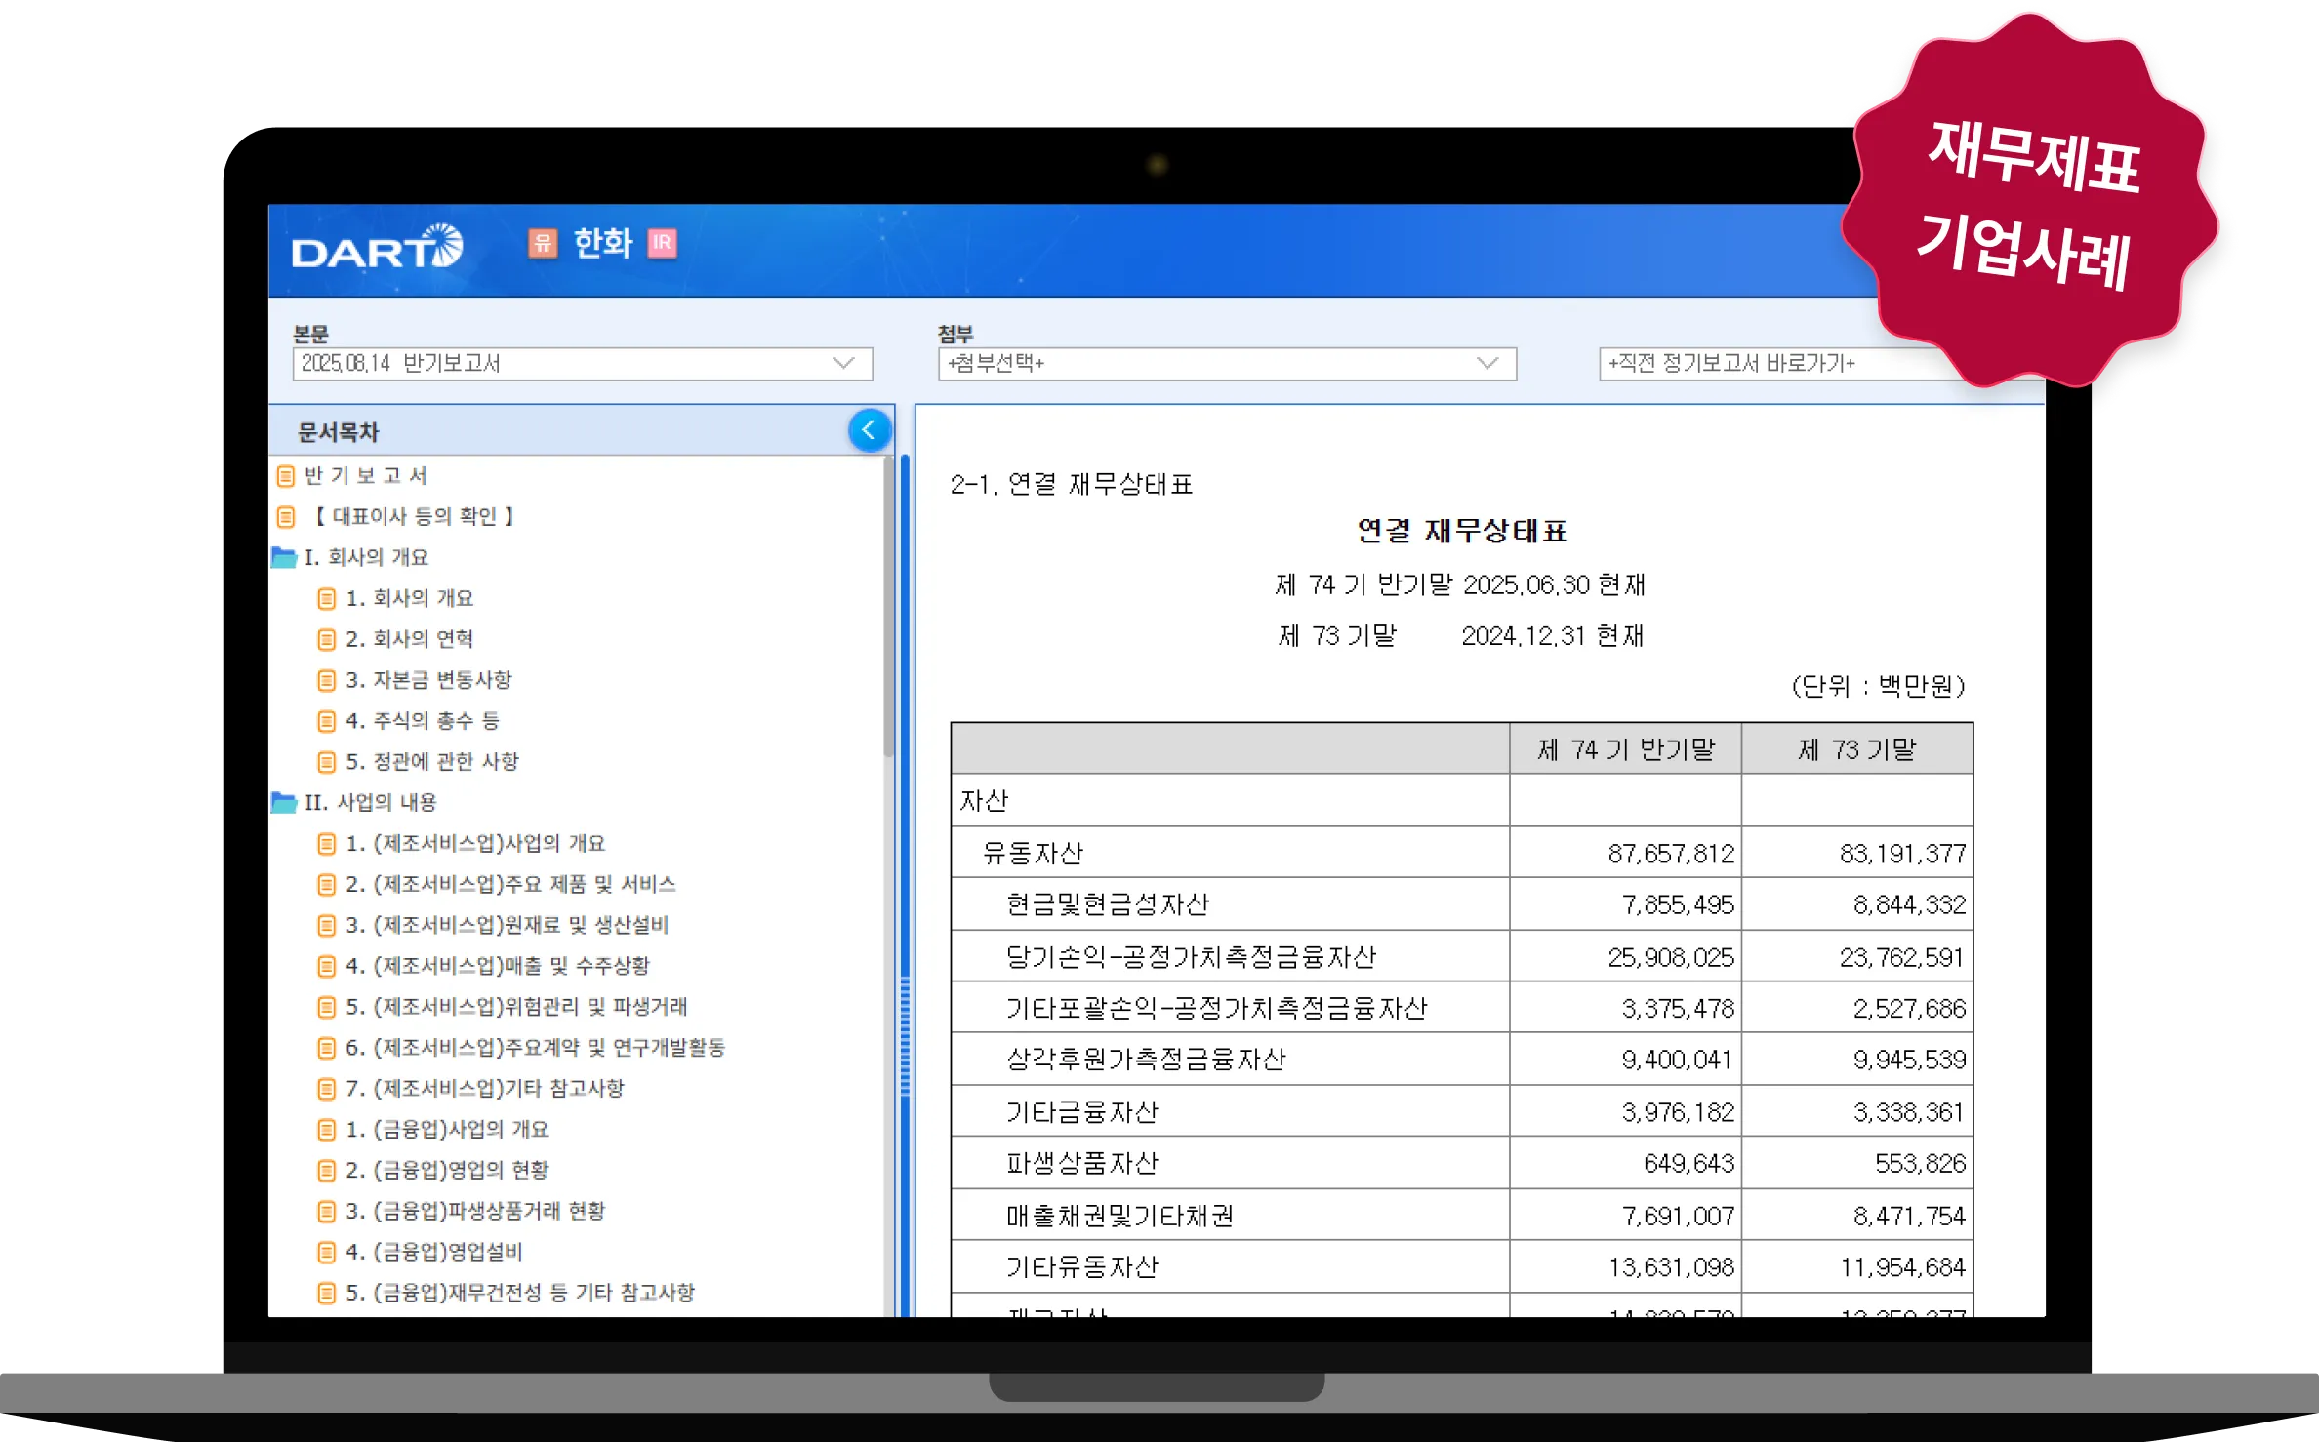Collapse the 문서목차 panel with blue arrow
The height and width of the screenshot is (1442, 2319).
click(x=868, y=430)
